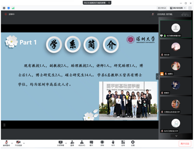Expand audio options arrow beside microphone
This screenshot has width=194, height=149.
(12, 143)
